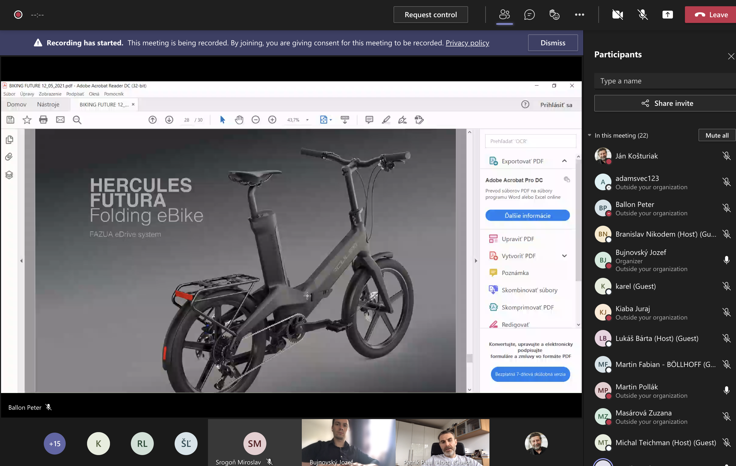Unmute the microphone in the top bar
This screenshot has width=736, height=466.
coord(642,14)
